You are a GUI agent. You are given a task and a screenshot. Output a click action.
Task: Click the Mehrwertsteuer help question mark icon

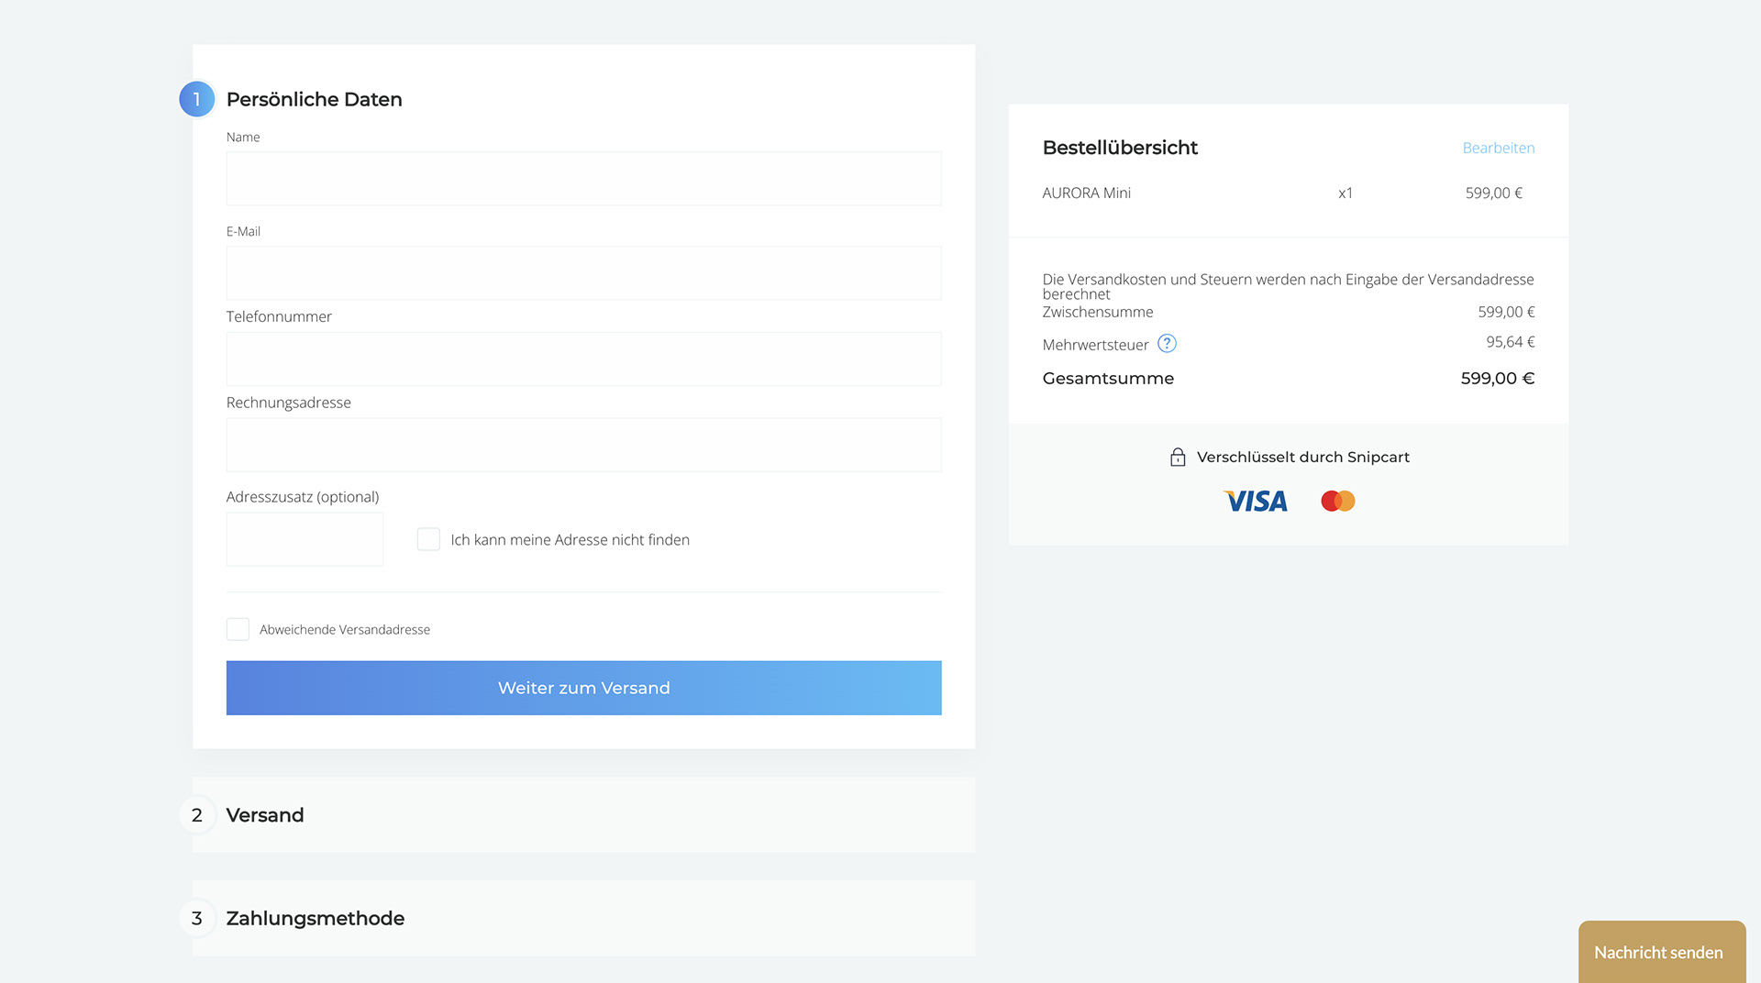click(1167, 344)
